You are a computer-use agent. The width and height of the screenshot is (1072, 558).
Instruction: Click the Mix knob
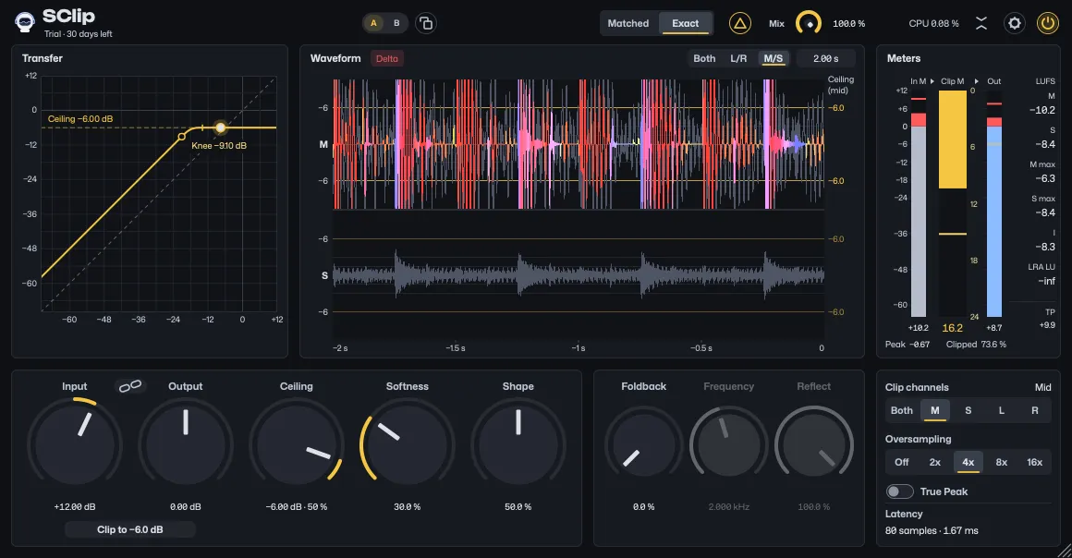click(x=808, y=23)
